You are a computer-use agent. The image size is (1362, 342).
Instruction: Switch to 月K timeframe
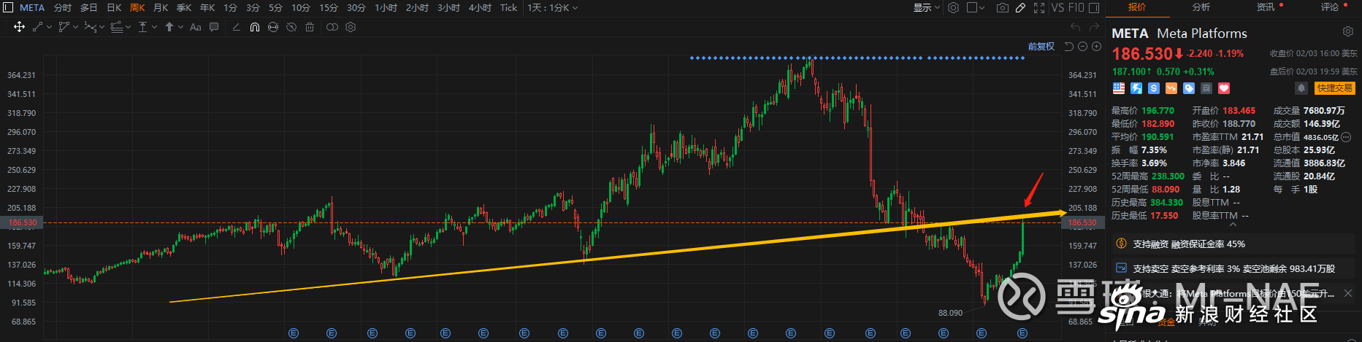161,7
